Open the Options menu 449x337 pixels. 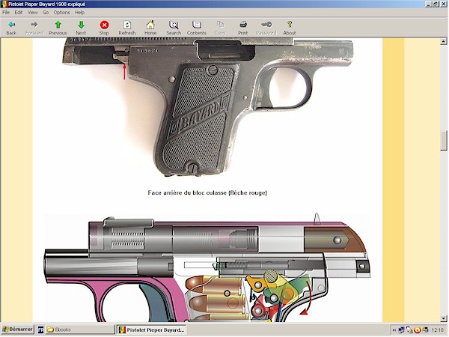point(61,12)
